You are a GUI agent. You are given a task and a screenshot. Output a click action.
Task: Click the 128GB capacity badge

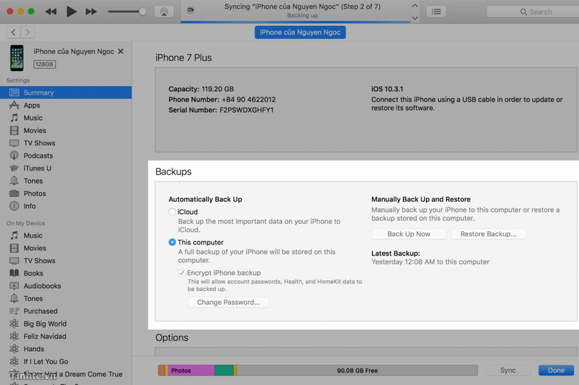(44, 64)
